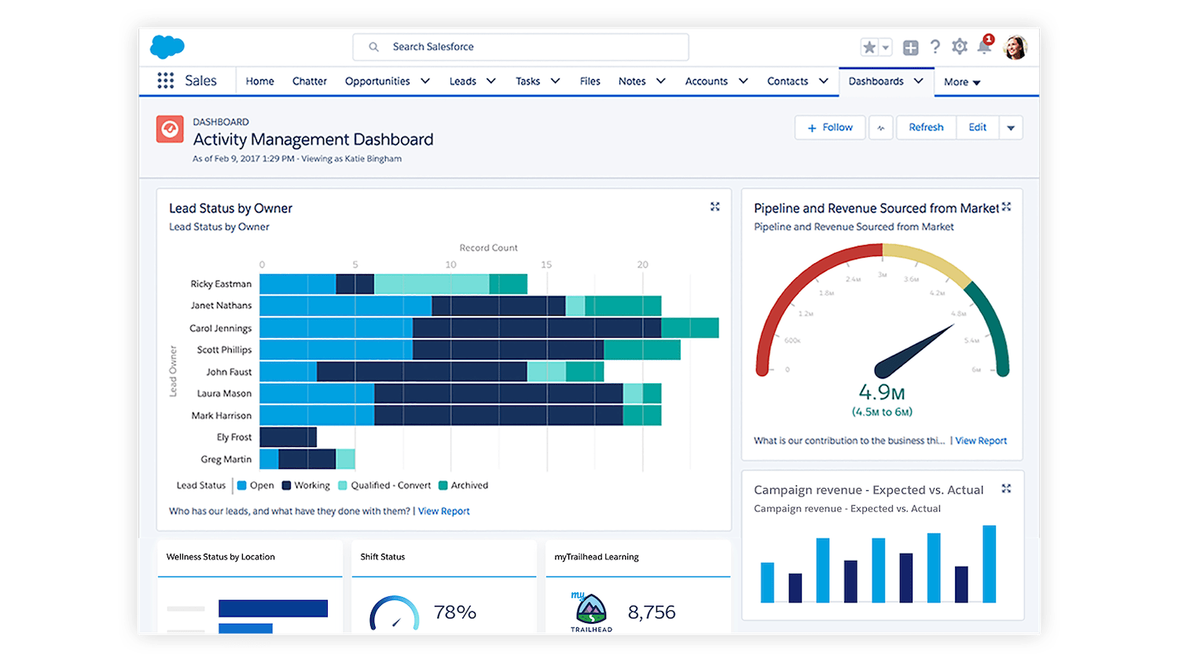Open the App Launcher grid icon

165,81
